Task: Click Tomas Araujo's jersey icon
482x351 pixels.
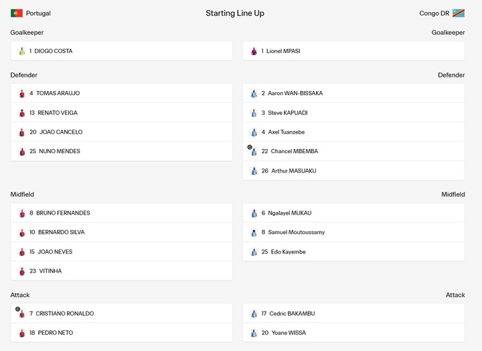Action: tap(22, 94)
